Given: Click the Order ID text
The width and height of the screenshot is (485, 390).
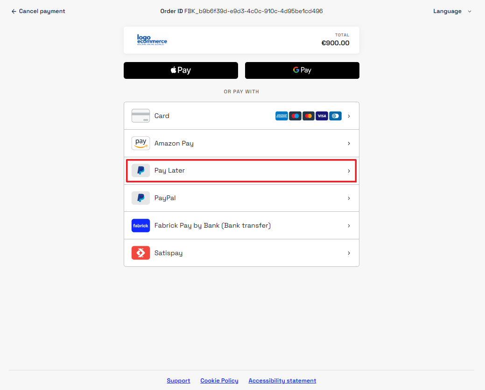Looking at the screenshot, I should 241,11.
